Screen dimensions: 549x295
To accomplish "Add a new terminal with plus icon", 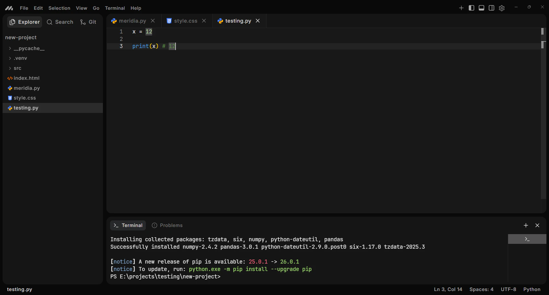I will [526, 225].
